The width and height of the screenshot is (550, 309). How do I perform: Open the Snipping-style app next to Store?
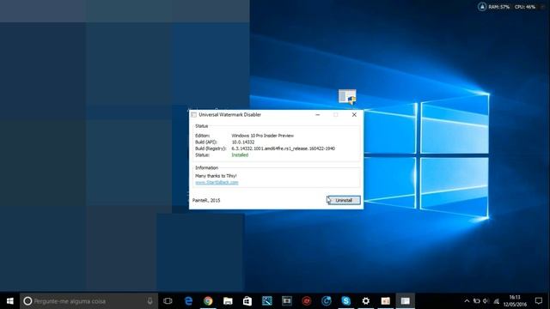click(267, 301)
